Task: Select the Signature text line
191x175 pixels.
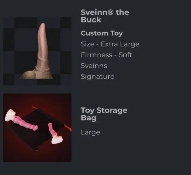Action: pos(97,77)
